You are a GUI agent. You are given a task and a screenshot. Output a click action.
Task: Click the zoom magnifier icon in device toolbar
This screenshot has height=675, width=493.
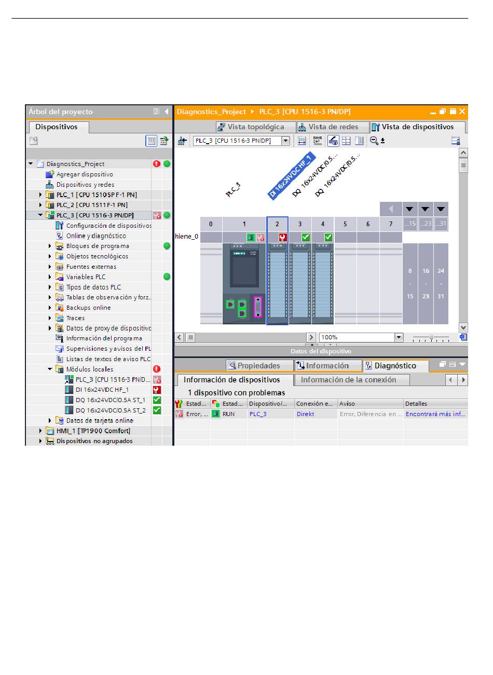[x=374, y=141]
